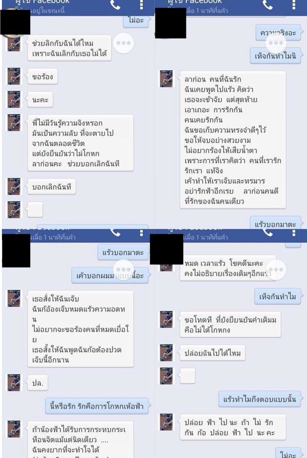
Task: Select the sent message "นี้หรือรัก รักคือการโกหกเห้อฟ้า"
Action: pos(97,406)
